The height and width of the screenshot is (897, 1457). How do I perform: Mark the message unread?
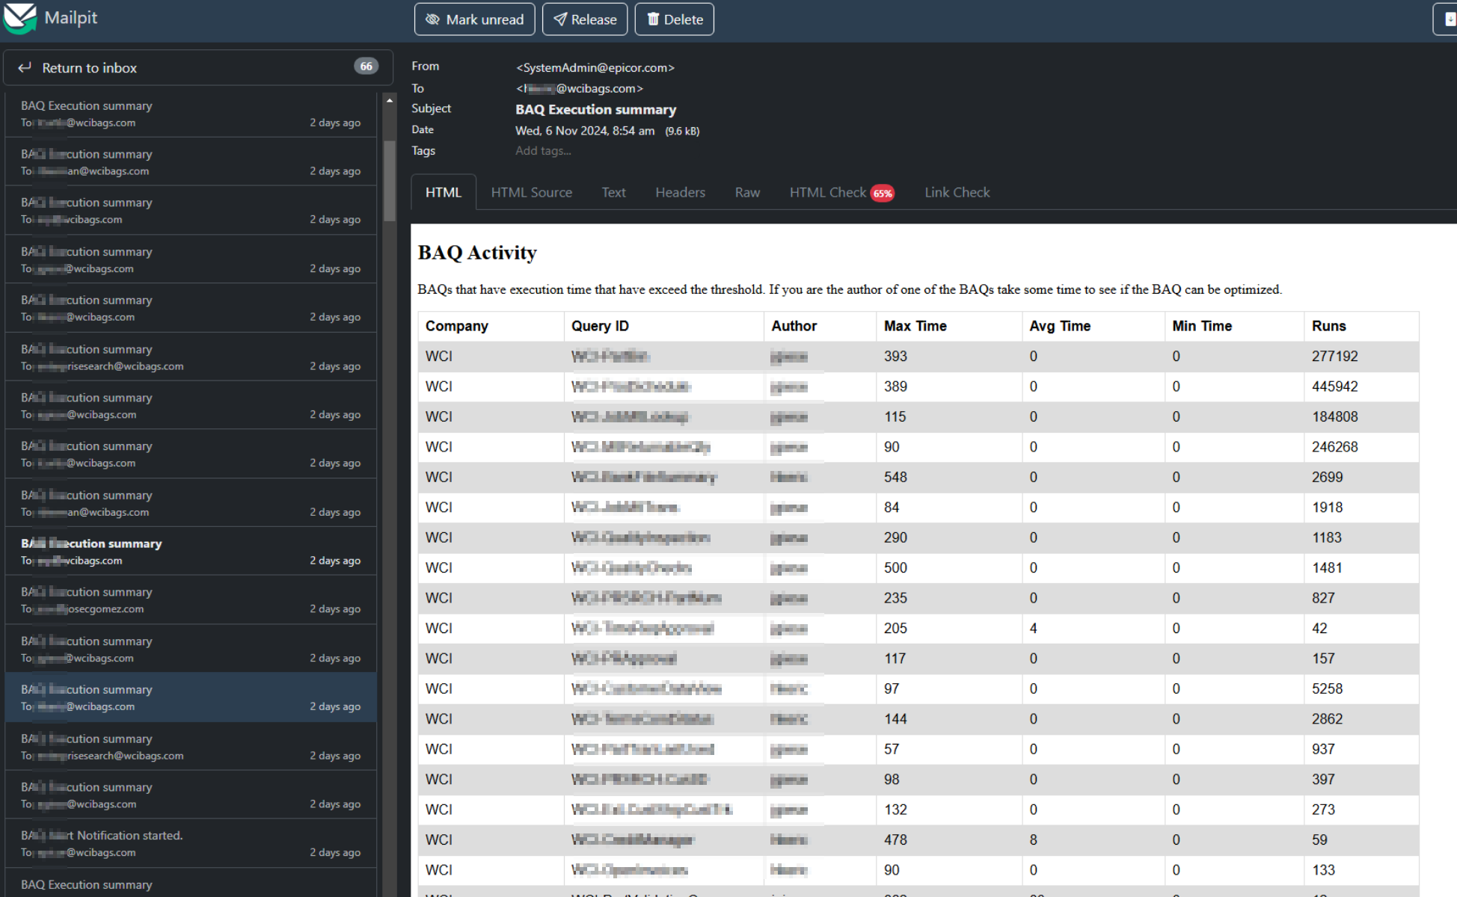tap(474, 19)
